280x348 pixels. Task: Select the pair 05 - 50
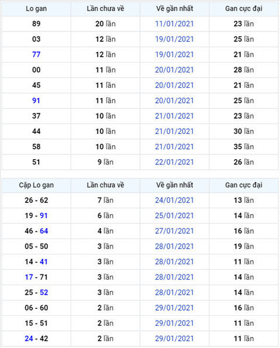[36, 246]
